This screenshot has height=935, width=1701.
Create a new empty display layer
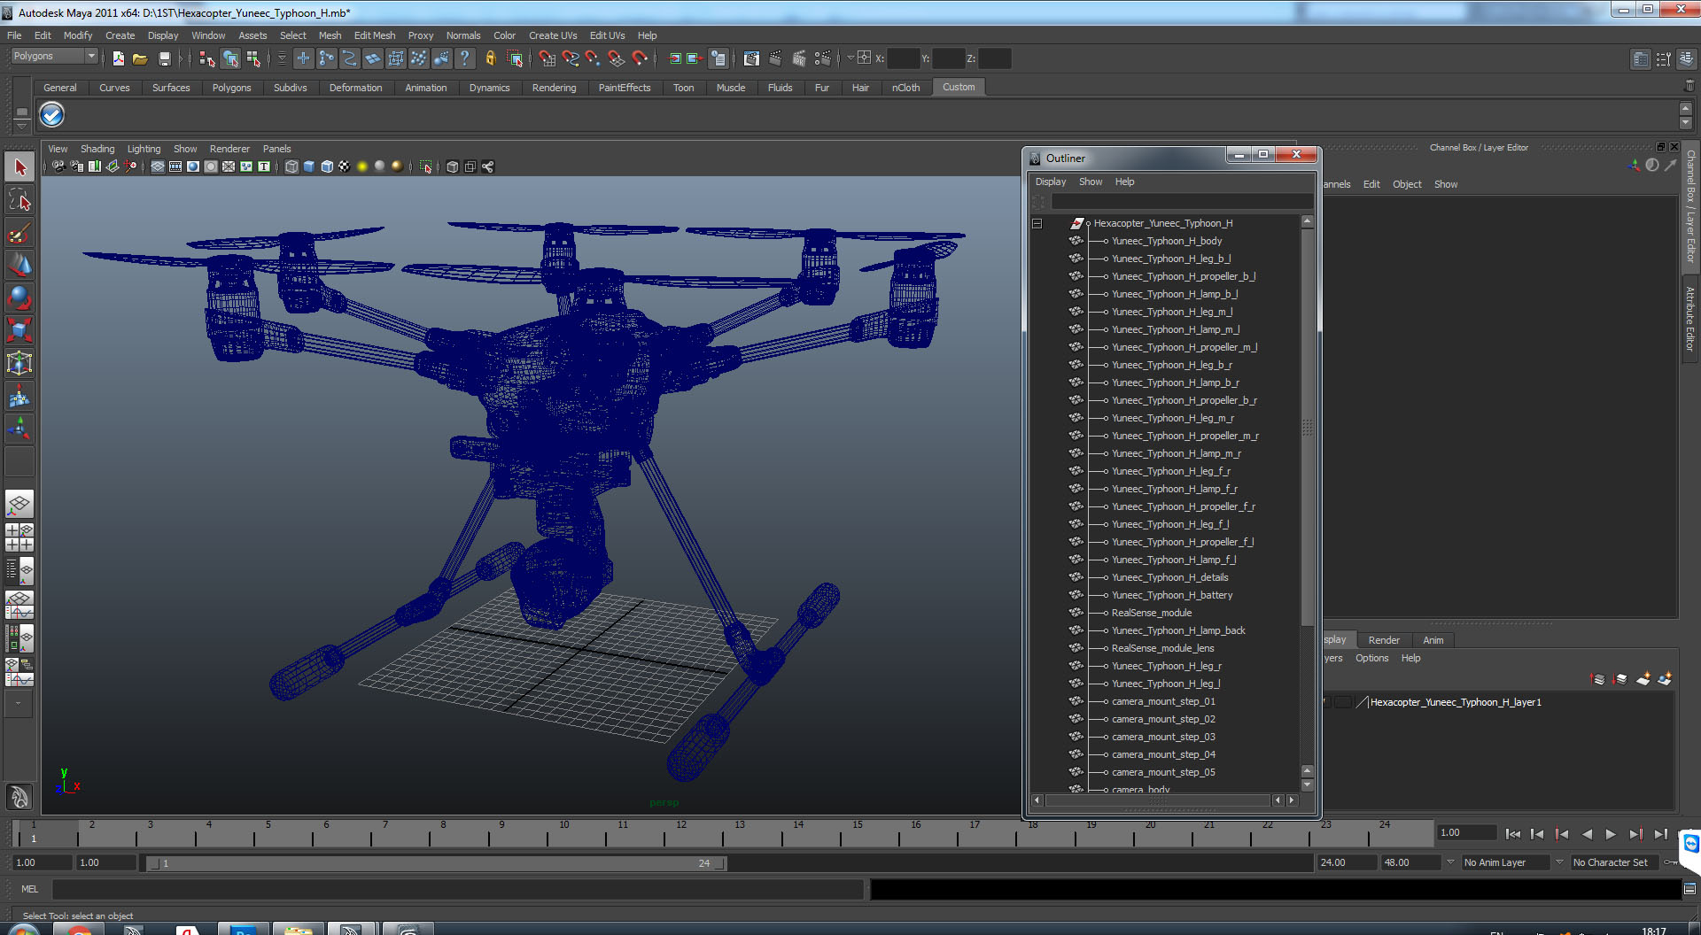[x=1643, y=679]
